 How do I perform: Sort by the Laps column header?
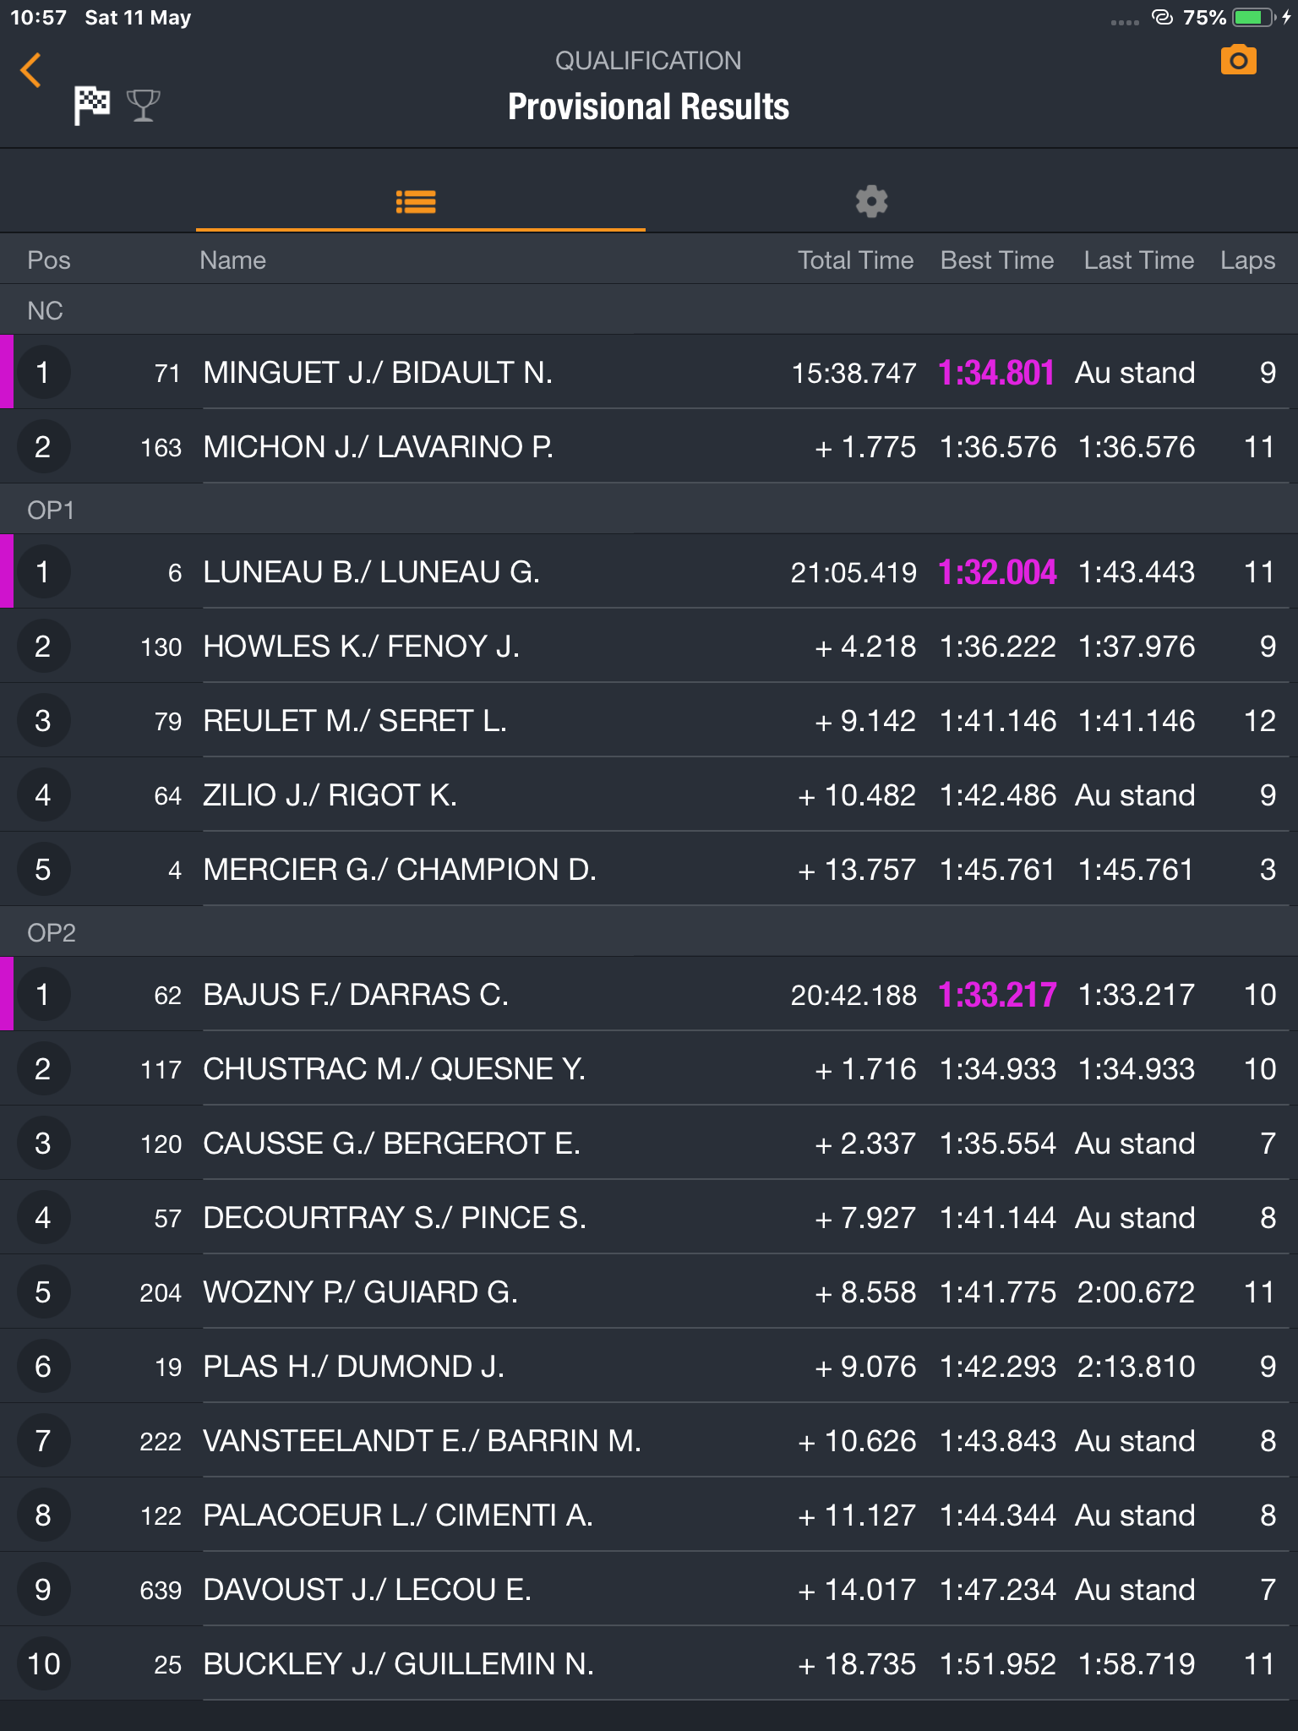tap(1247, 260)
